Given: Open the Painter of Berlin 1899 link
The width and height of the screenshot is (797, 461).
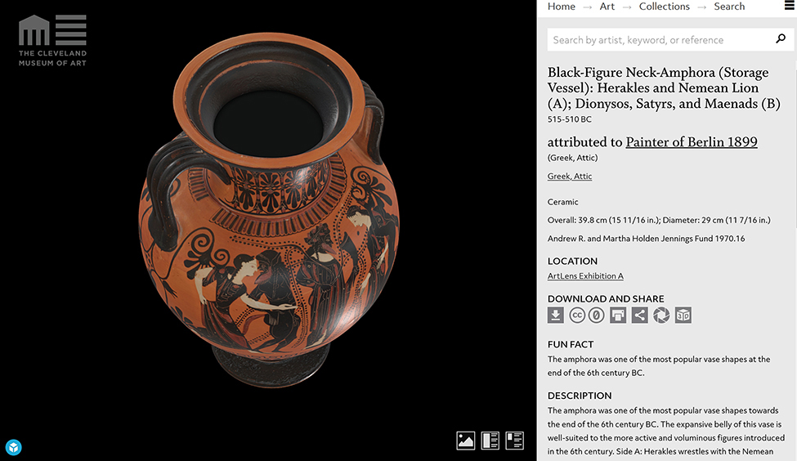Looking at the screenshot, I should [x=691, y=142].
